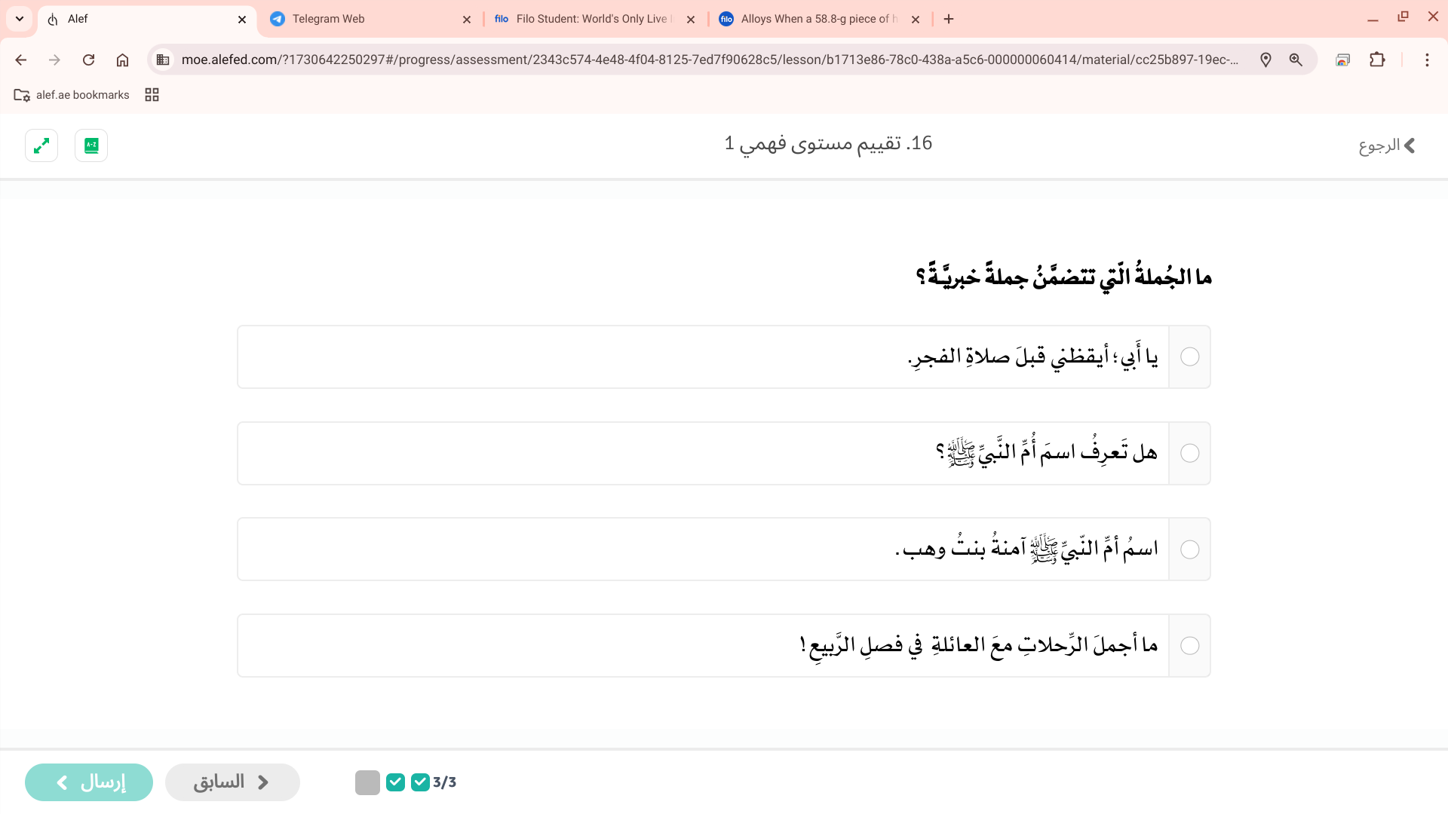Select the radio for 'هل تعرف اسم أم النبي'

pyautogui.click(x=1189, y=453)
